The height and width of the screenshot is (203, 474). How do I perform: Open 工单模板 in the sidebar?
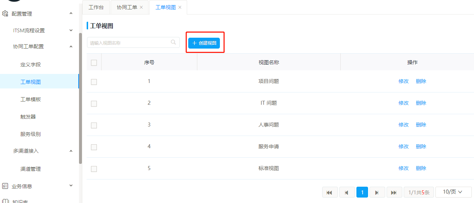point(31,99)
